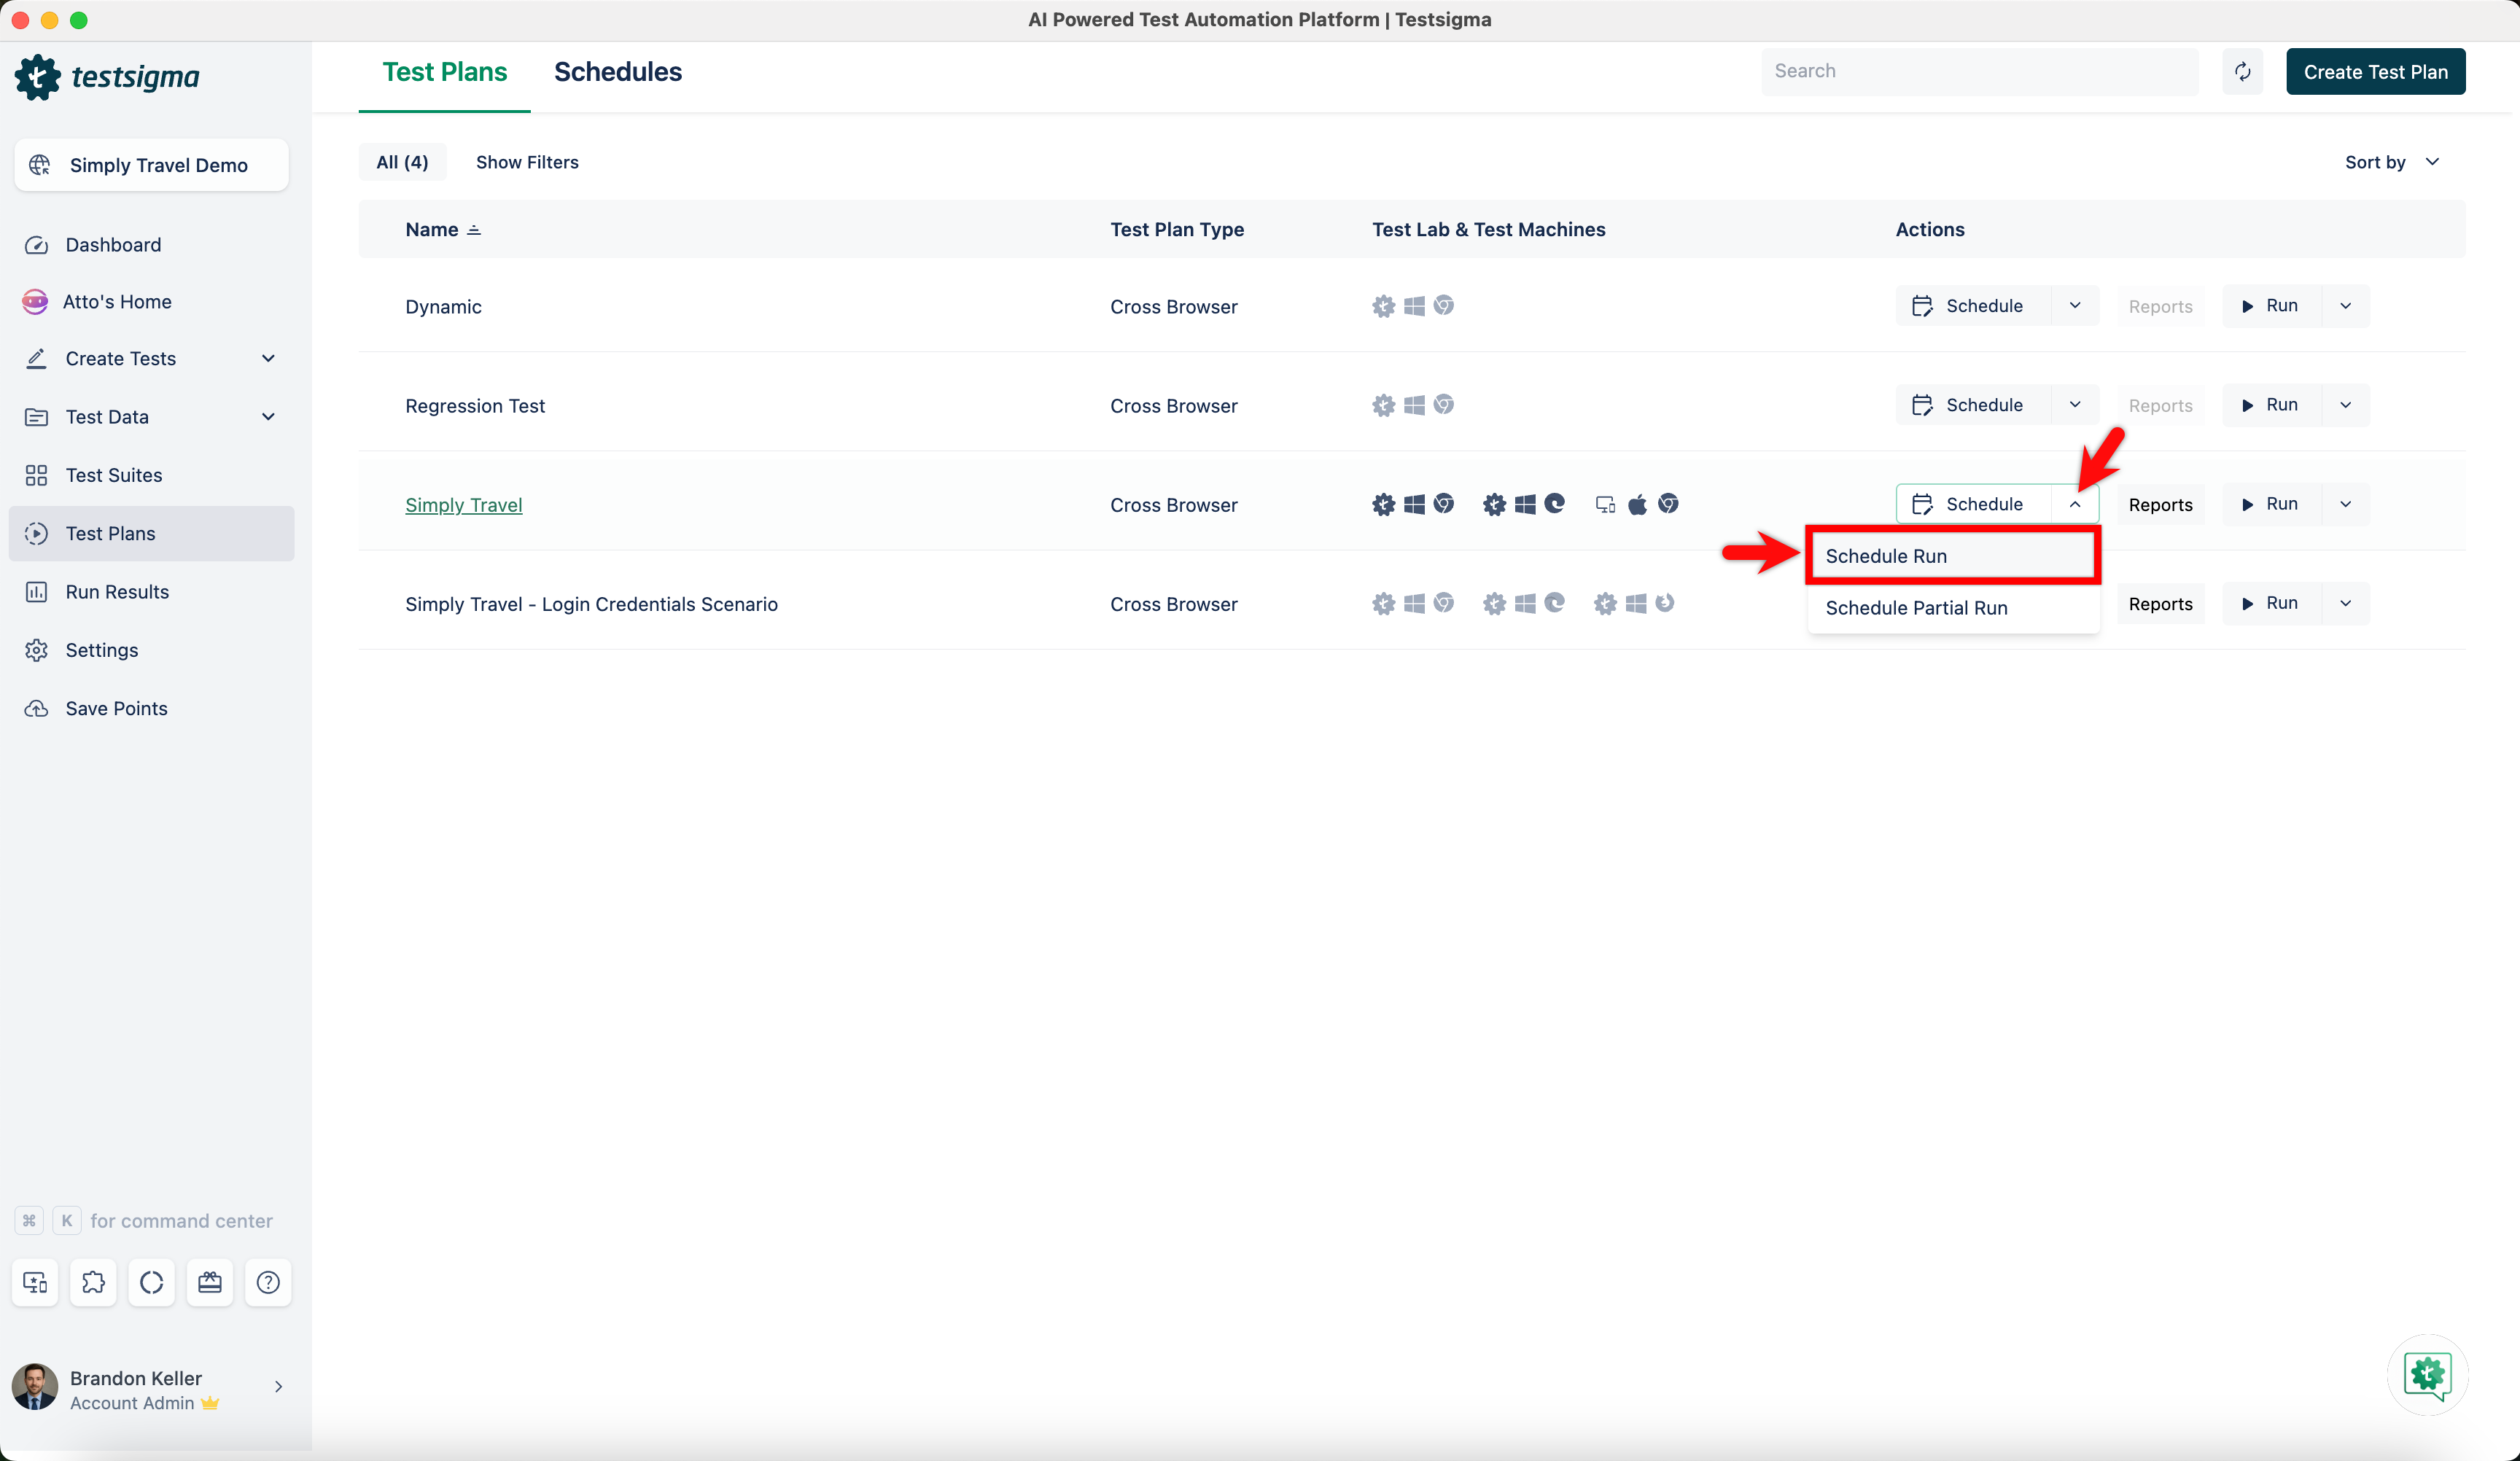Run the Login Credentials Scenario plan

(2271, 603)
